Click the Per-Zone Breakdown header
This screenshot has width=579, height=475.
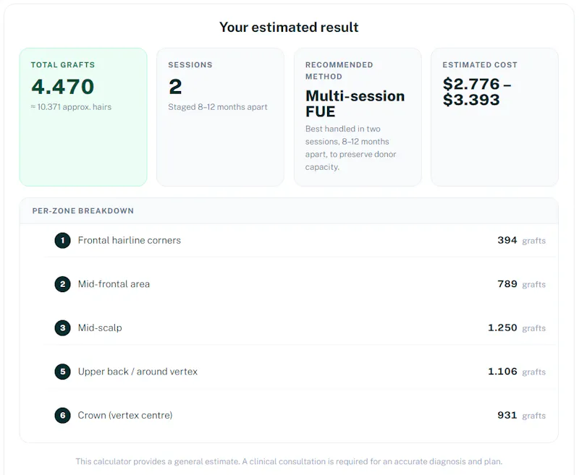pos(83,211)
